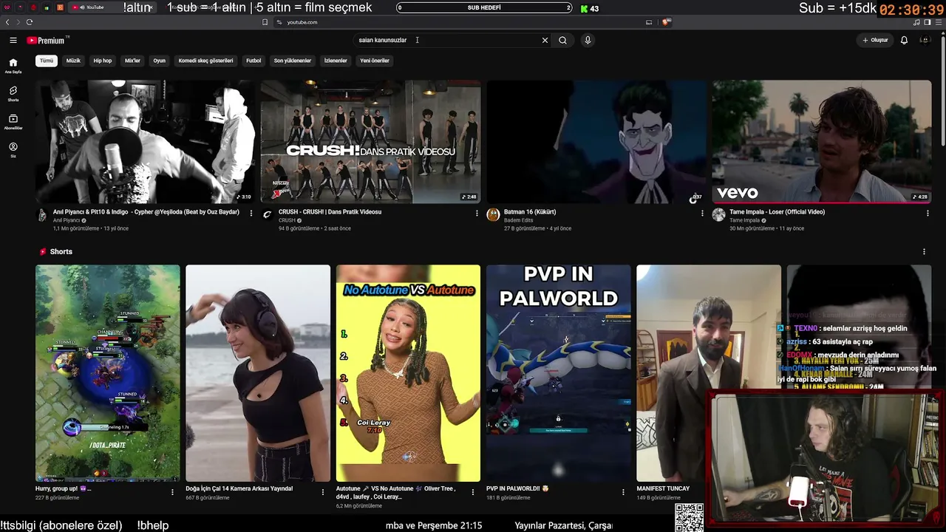The height and width of the screenshot is (532, 946).
Task: Open the YouTube hamburger guide menu
Action: coord(13,41)
